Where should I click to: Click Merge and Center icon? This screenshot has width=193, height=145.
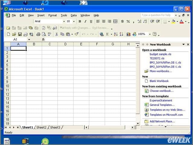[x=115, y=21]
